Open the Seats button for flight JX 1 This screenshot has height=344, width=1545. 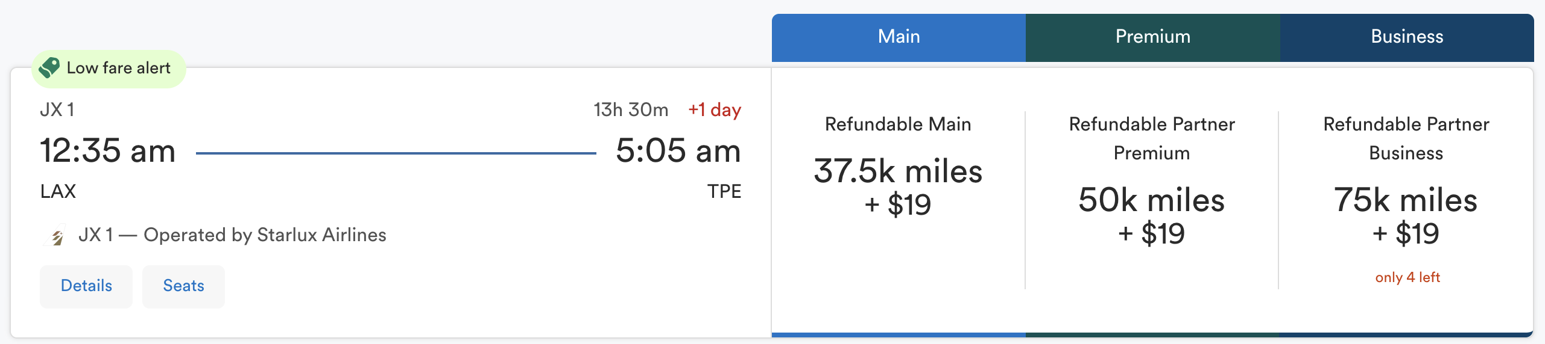click(x=183, y=286)
